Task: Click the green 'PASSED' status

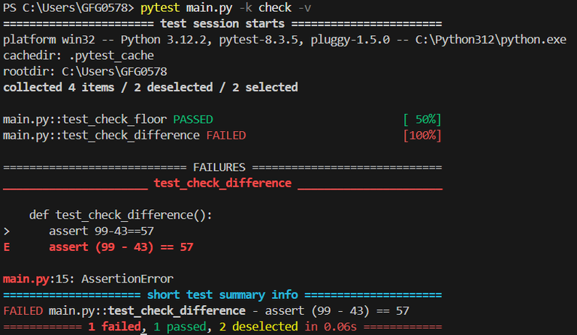Action: point(193,119)
